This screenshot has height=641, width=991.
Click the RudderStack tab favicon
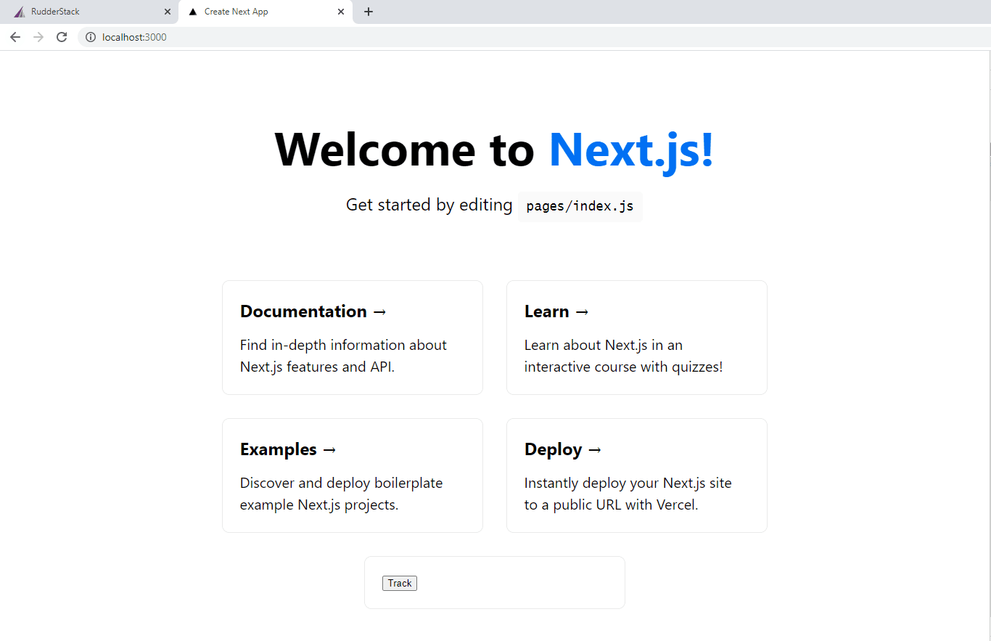(19, 12)
